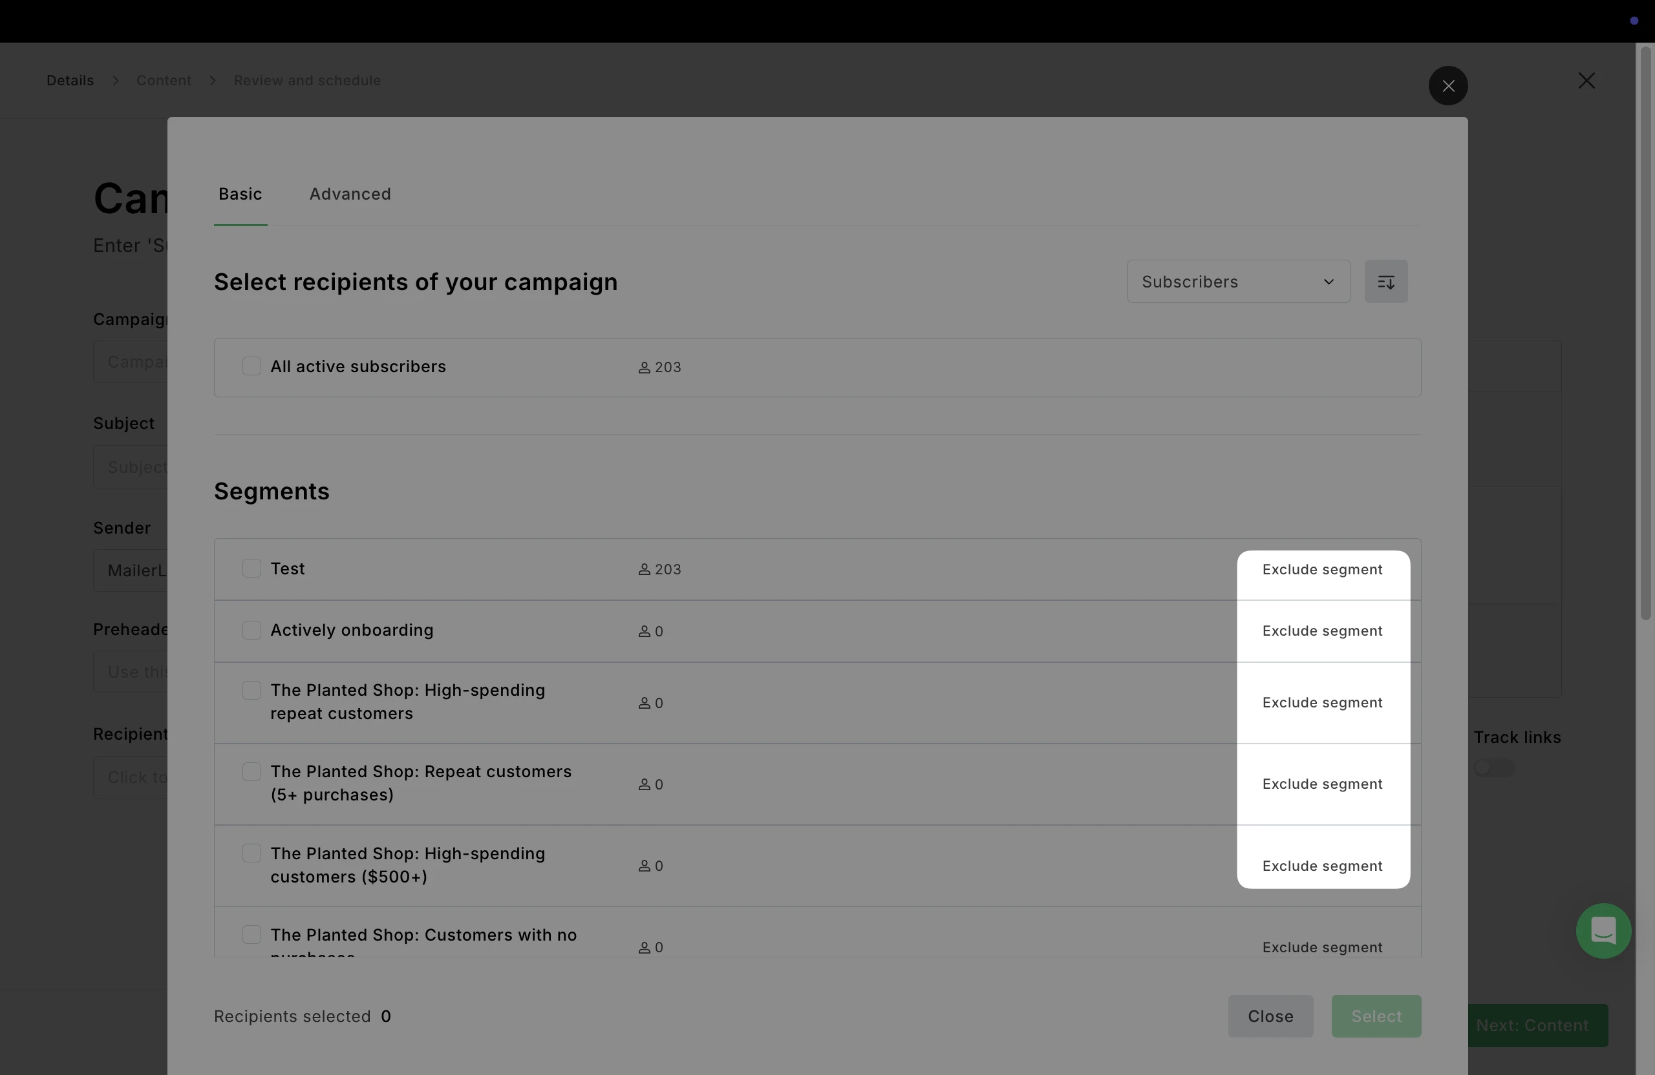Click the X icon to exit campaign editor
This screenshot has width=1655, height=1075.
pyautogui.click(x=1586, y=81)
